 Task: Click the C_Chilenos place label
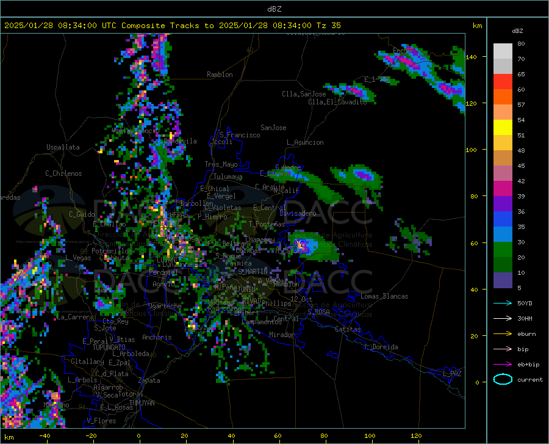[x=63, y=173]
